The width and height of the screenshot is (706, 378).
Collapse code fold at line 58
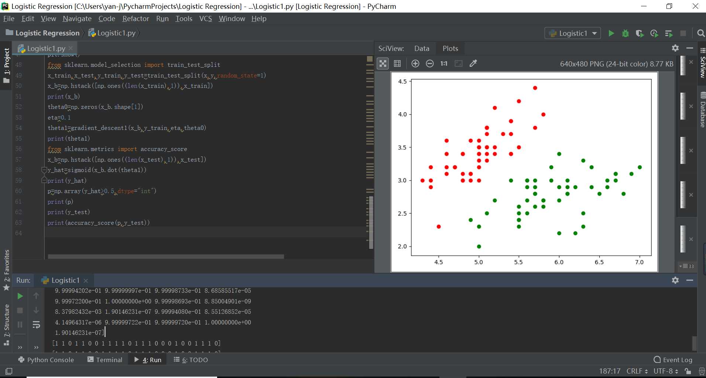tap(44, 170)
